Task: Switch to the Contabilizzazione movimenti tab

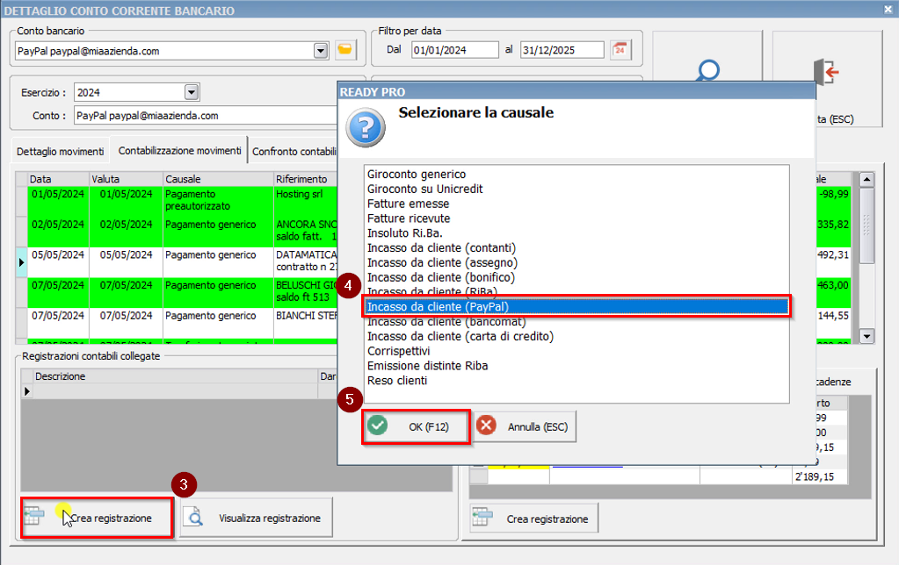Action: (x=179, y=150)
